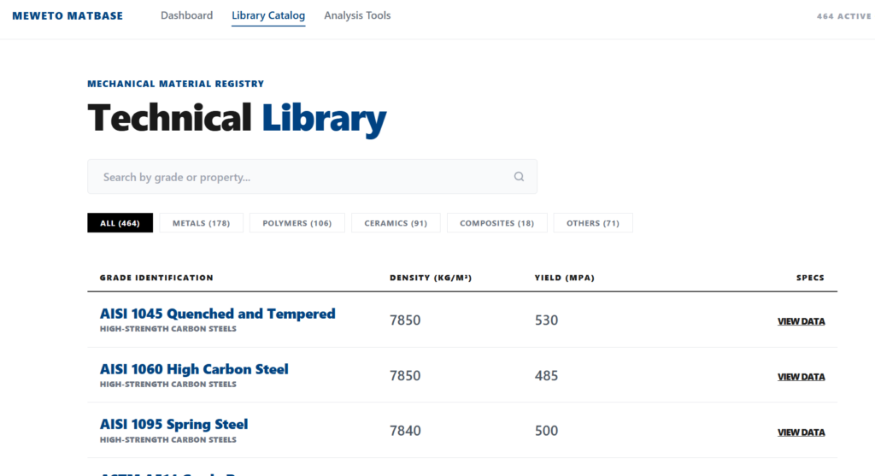
Task: Open AISI 1095 Spring Steel entry
Action: [173, 425]
